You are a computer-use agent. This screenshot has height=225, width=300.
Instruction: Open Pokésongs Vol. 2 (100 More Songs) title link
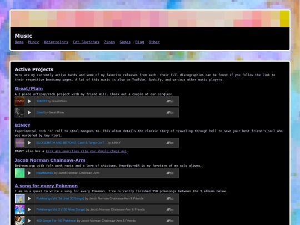pos(61,209)
